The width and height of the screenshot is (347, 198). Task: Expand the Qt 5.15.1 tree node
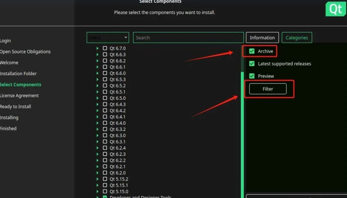tap(97, 185)
